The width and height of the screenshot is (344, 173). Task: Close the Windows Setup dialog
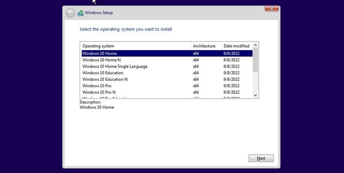(272, 8)
